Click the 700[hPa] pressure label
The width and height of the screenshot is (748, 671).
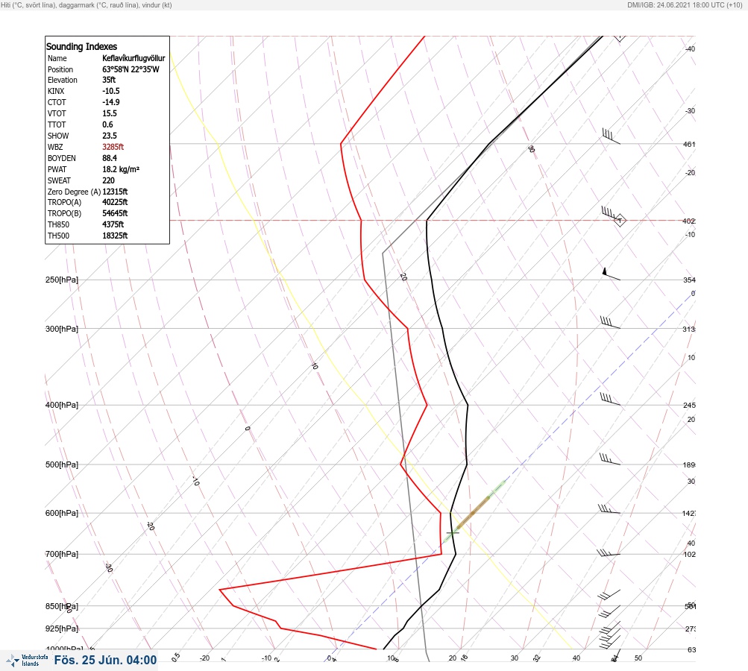pyautogui.click(x=62, y=554)
